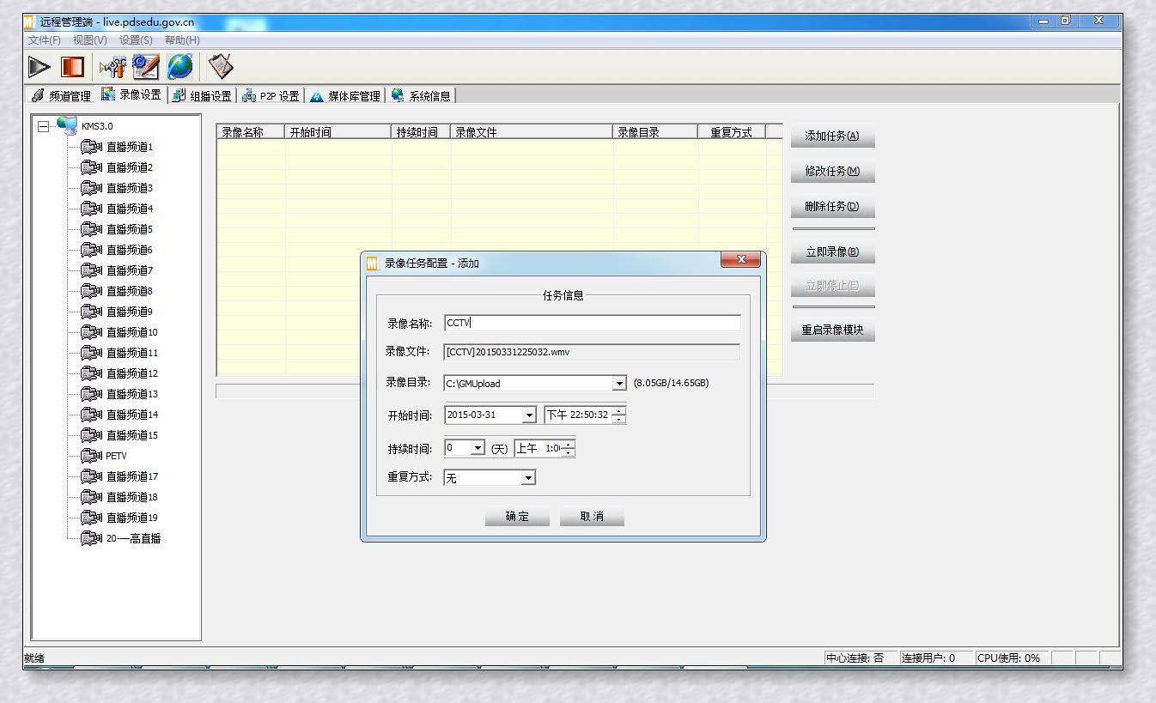
Task: Click the 重启录像模块 button
Action: 831,330
